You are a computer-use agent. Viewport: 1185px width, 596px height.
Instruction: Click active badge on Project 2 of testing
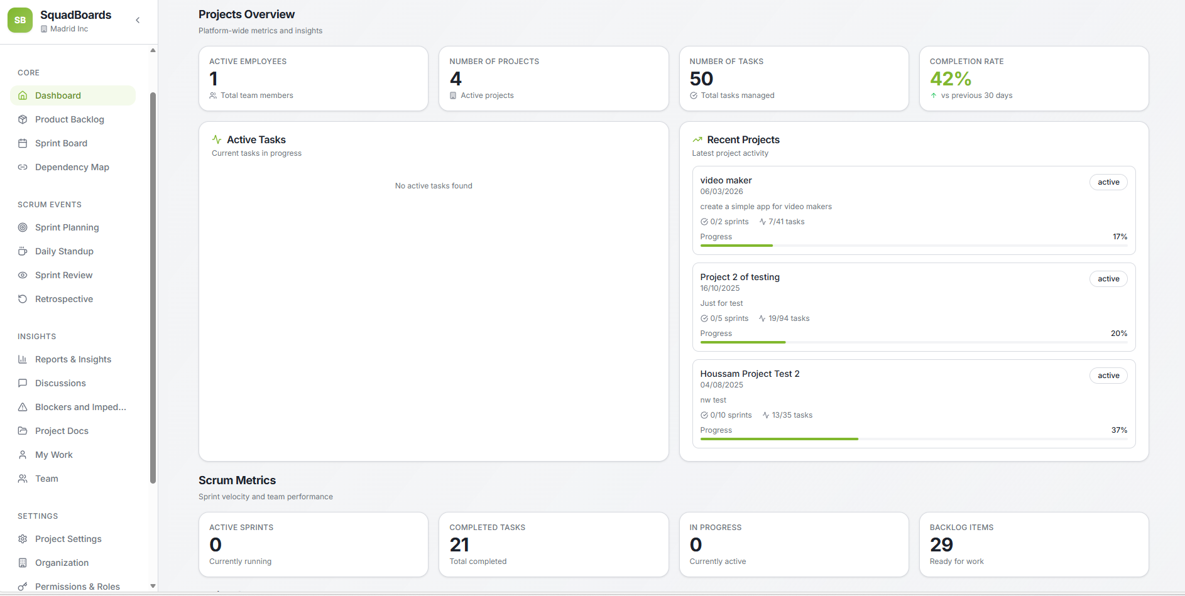tap(1108, 279)
